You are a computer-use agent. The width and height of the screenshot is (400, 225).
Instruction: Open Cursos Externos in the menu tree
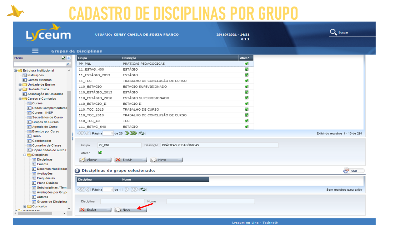coord(39,80)
